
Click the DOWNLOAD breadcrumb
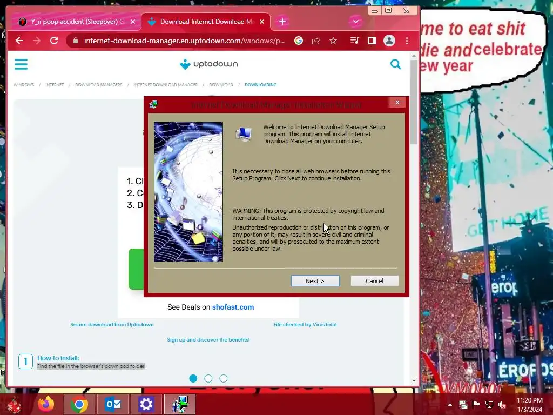[221, 85]
